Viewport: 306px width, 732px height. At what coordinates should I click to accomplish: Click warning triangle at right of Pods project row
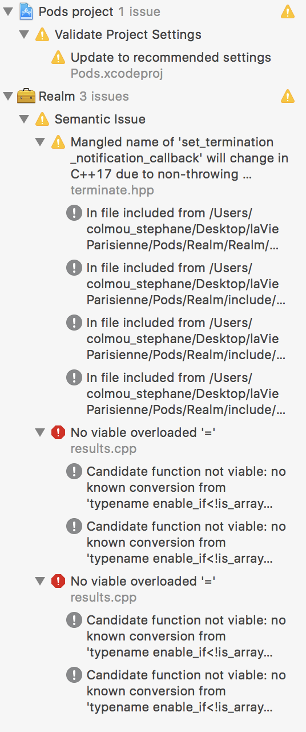(288, 11)
